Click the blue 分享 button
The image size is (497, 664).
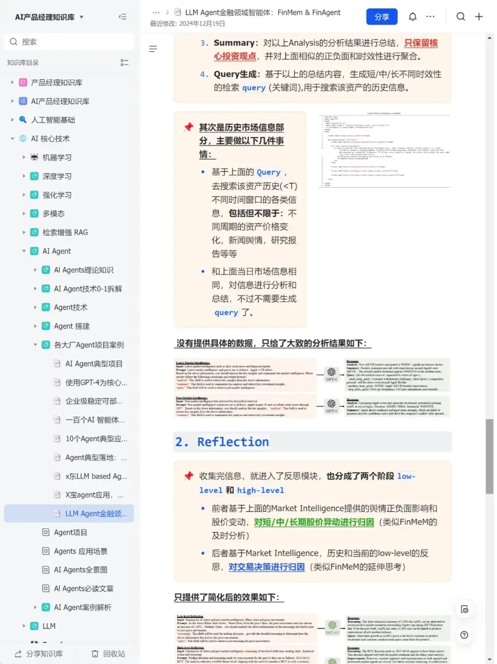pos(382,17)
